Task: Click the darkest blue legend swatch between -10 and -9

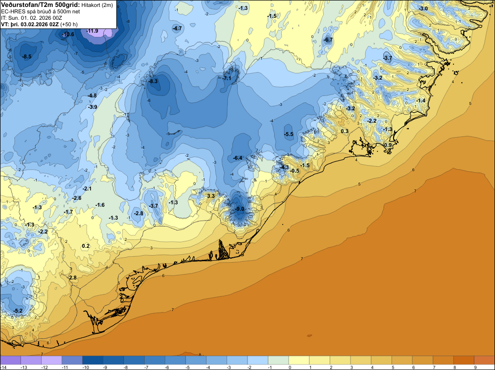Action: [x=93, y=360]
